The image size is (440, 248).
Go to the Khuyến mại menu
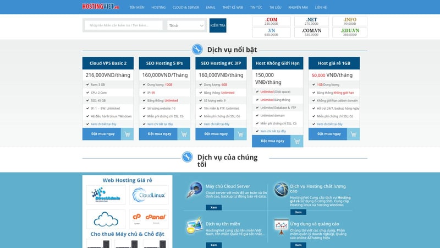point(298,8)
